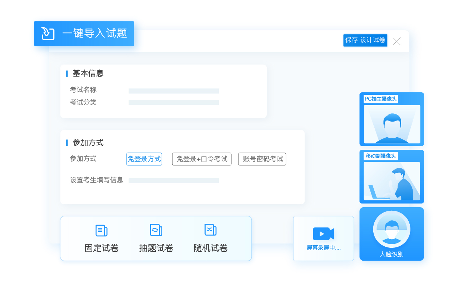Image resolution: width=458 pixels, height=282 pixels.
Task: Select the 免登录+口令考试 option
Action: tap(202, 159)
